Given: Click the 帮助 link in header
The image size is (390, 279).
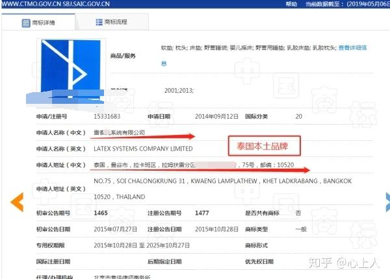Looking at the screenshot, I should [291, 4].
